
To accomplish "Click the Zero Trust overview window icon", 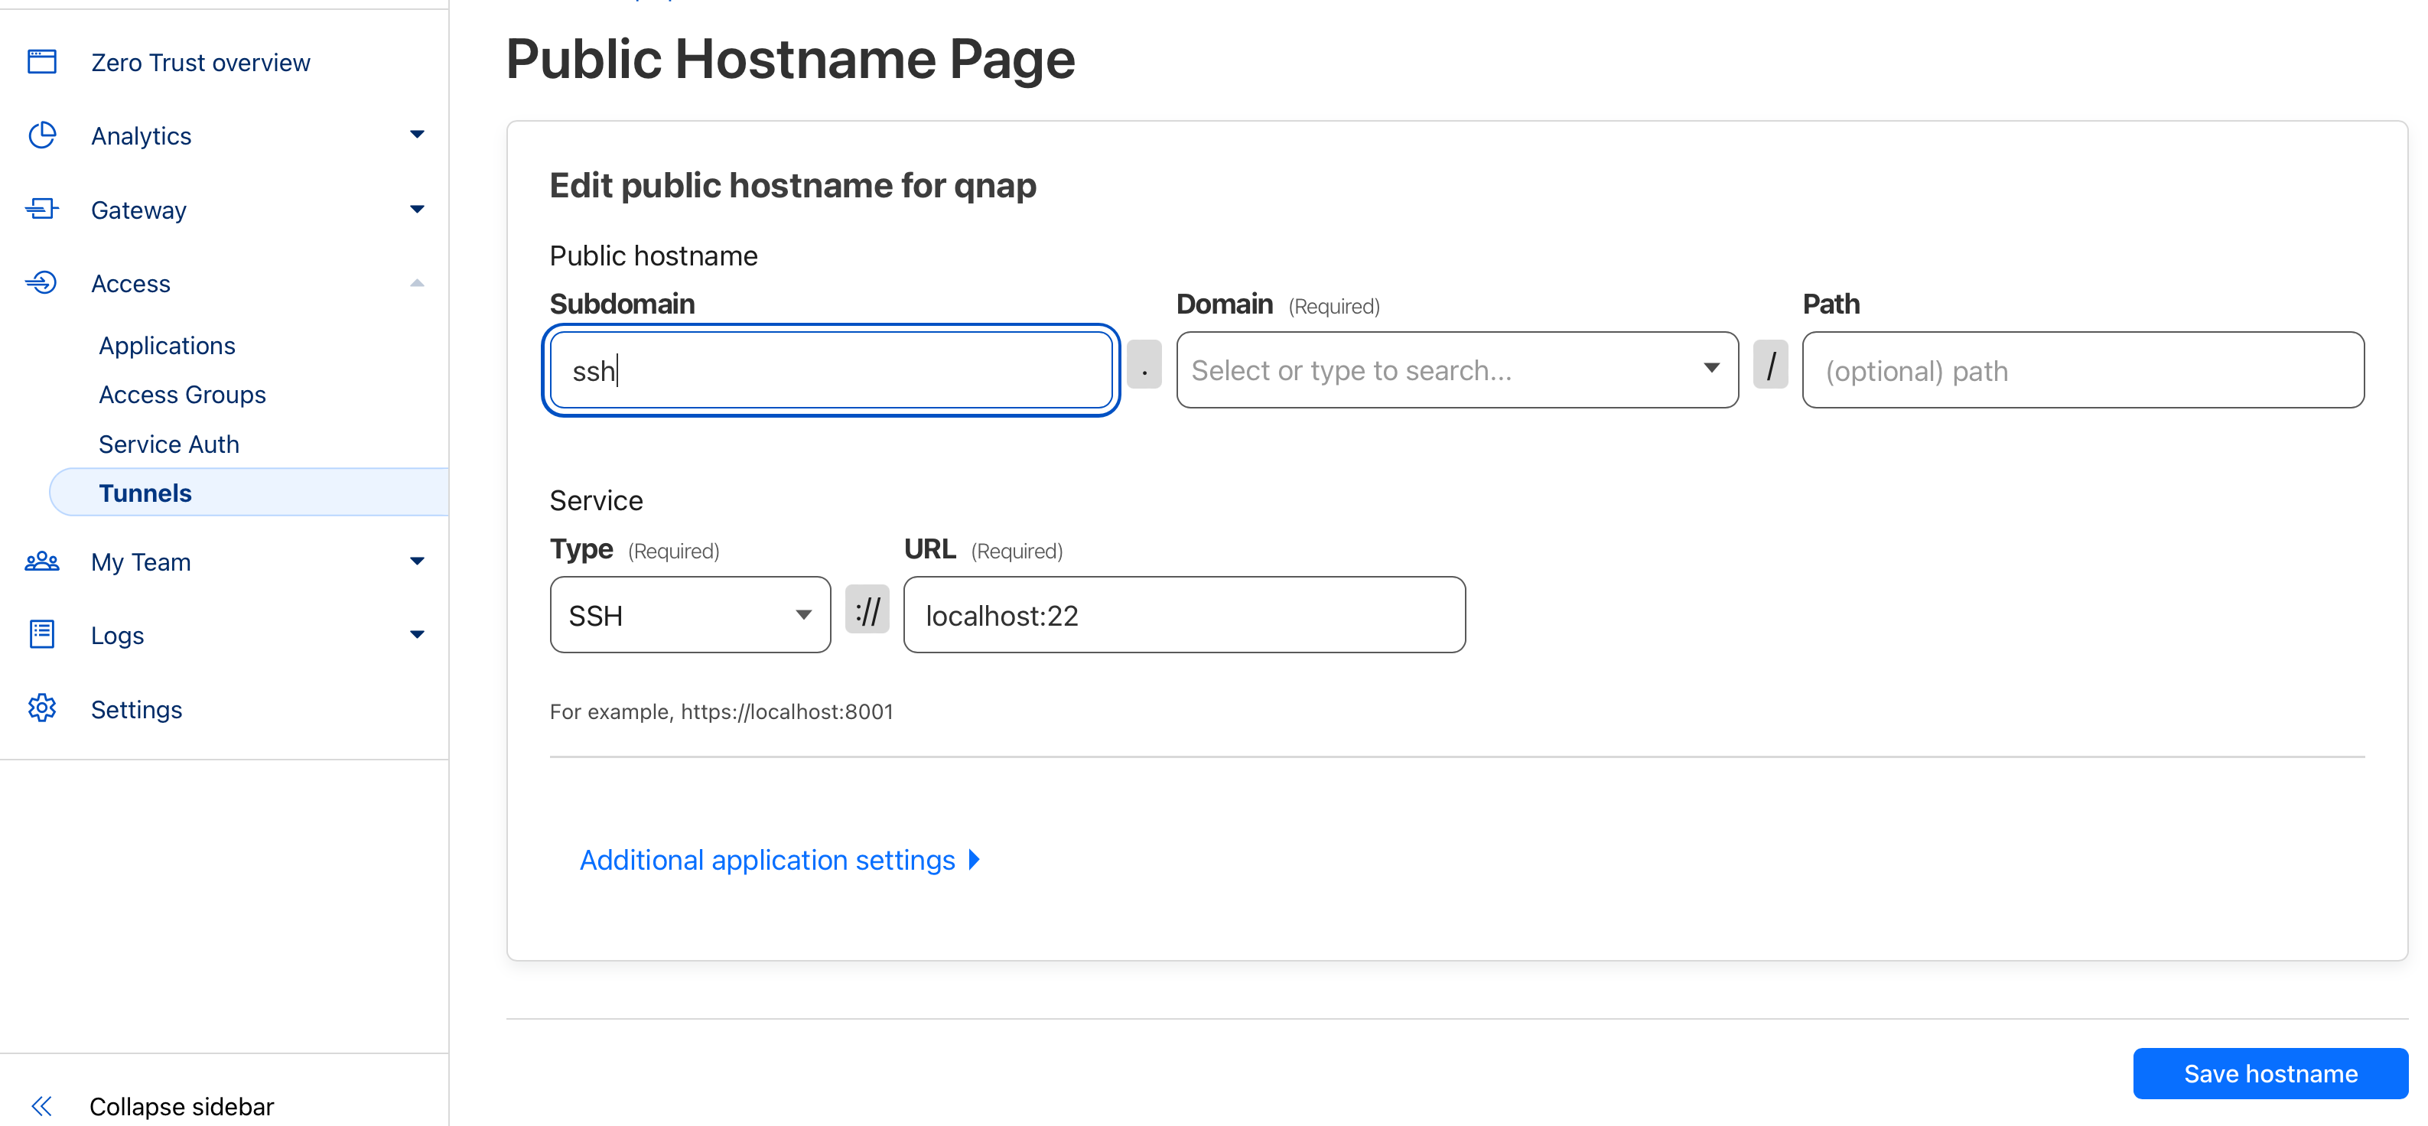I will pos(41,62).
